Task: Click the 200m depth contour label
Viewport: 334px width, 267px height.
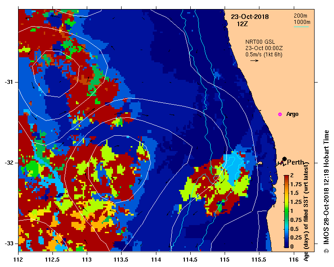Action: point(301,16)
